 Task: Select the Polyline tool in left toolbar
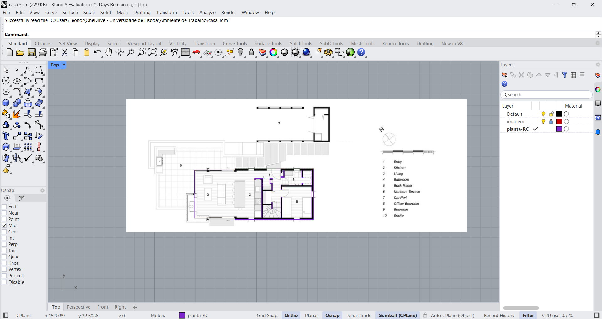(x=28, y=70)
